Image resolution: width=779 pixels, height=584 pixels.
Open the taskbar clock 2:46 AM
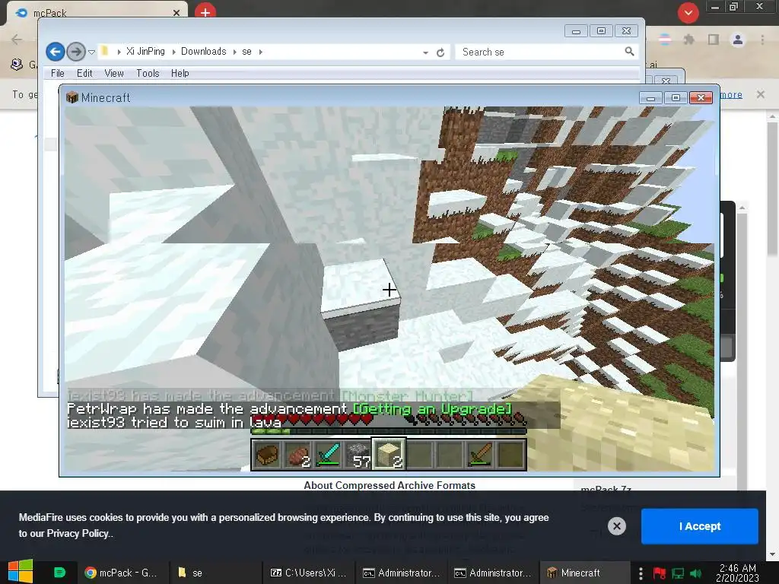click(738, 573)
